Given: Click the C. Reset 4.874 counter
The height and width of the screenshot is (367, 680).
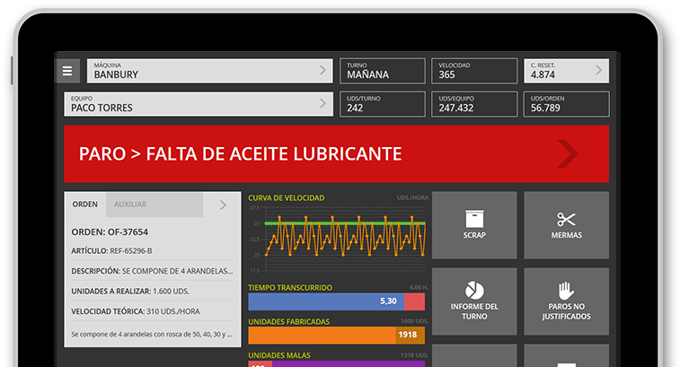Looking at the screenshot, I should pos(566,71).
